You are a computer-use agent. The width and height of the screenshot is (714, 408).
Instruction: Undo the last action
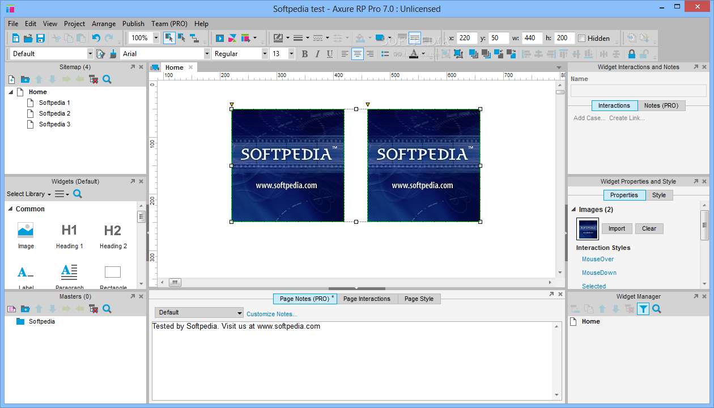96,38
